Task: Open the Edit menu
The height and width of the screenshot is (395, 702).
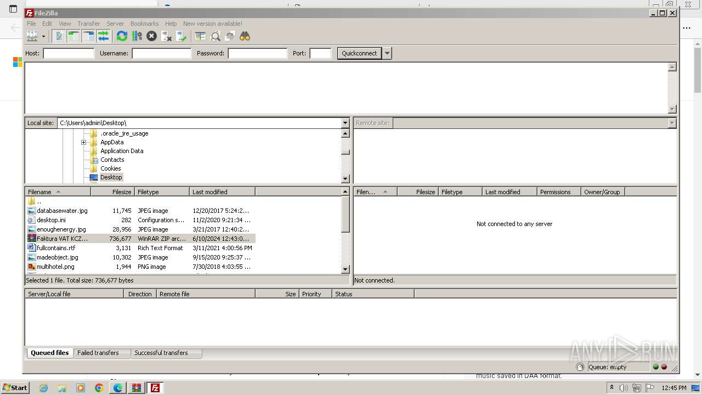Action: (47, 24)
